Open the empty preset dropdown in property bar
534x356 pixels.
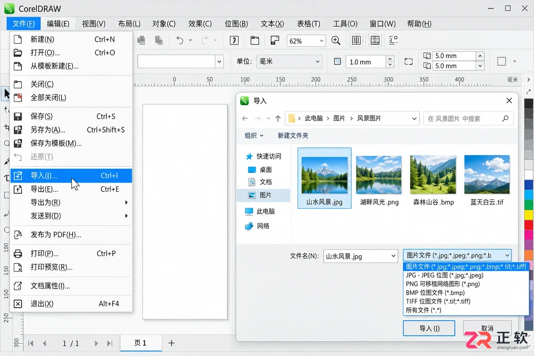coord(219,62)
